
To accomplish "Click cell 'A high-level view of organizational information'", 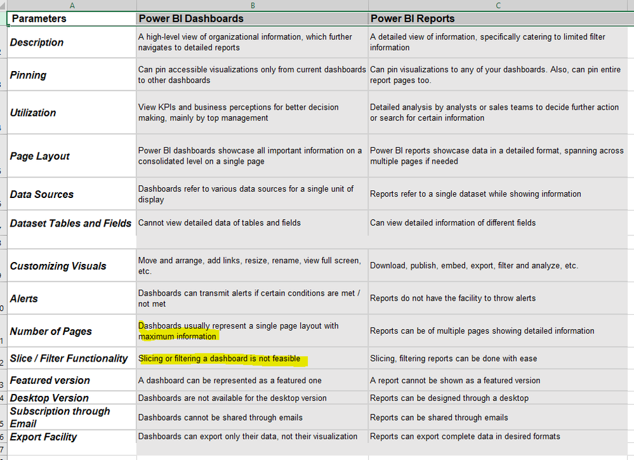I will click(x=253, y=43).
